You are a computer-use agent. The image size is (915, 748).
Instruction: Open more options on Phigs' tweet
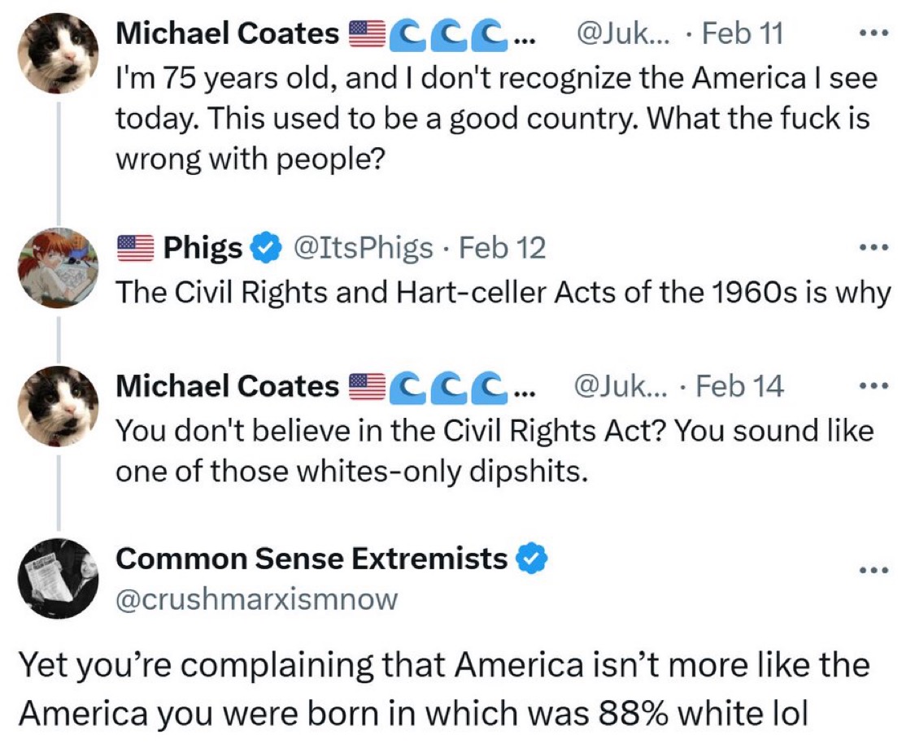tap(874, 247)
